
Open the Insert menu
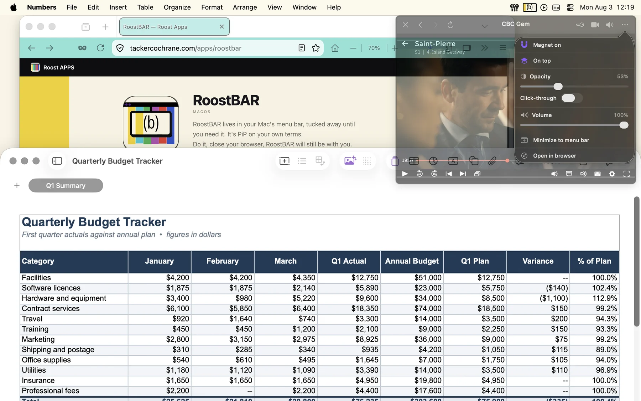tap(118, 7)
